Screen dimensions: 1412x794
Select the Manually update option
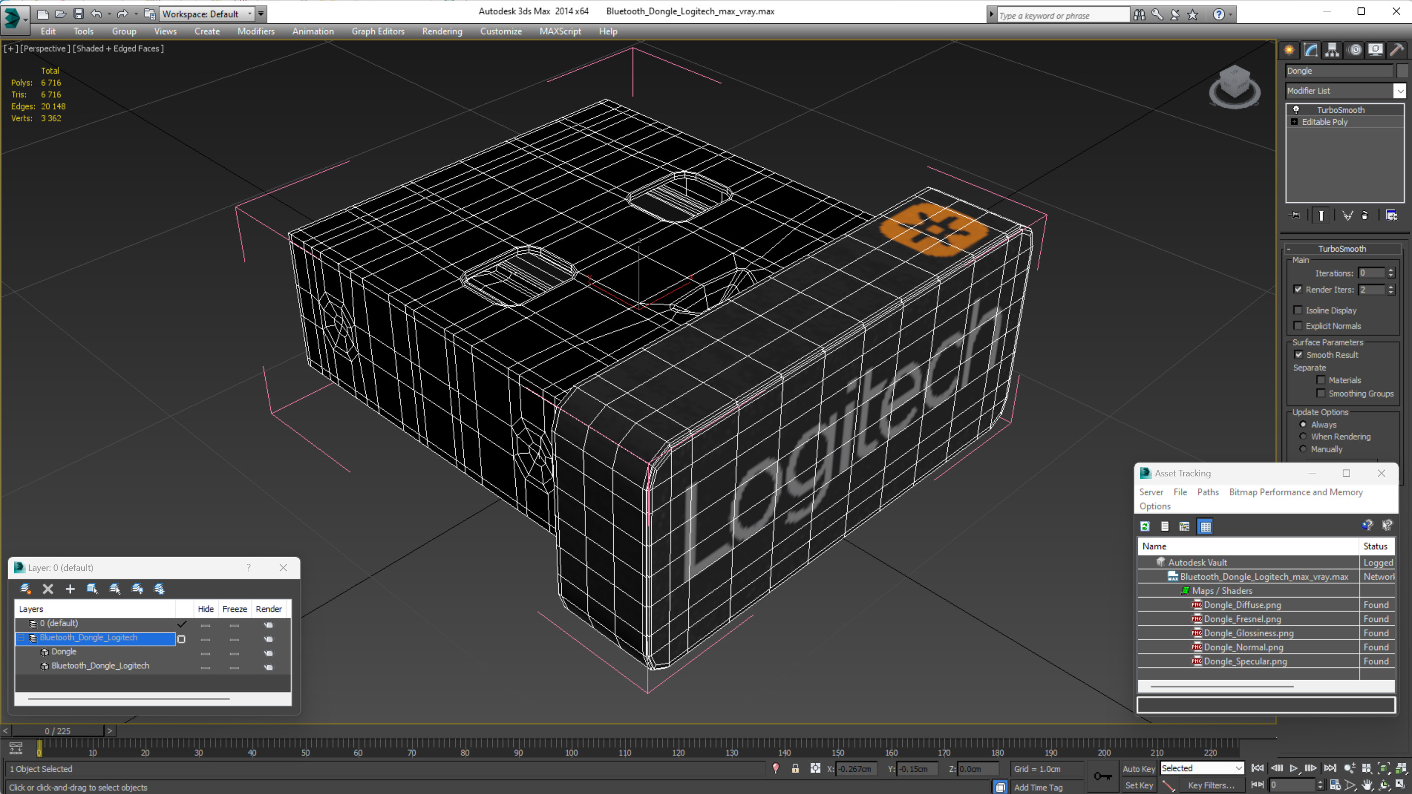tap(1303, 449)
